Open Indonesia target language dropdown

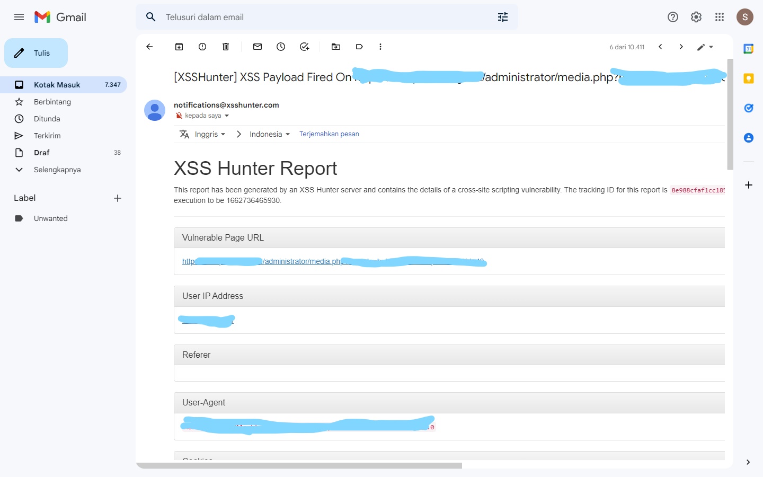pos(270,134)
